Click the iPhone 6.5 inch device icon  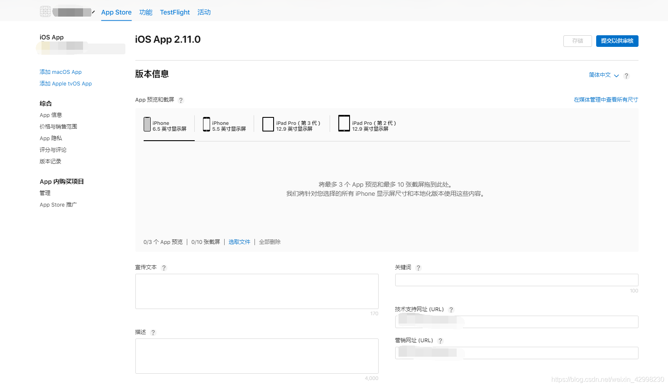[147, 124]
